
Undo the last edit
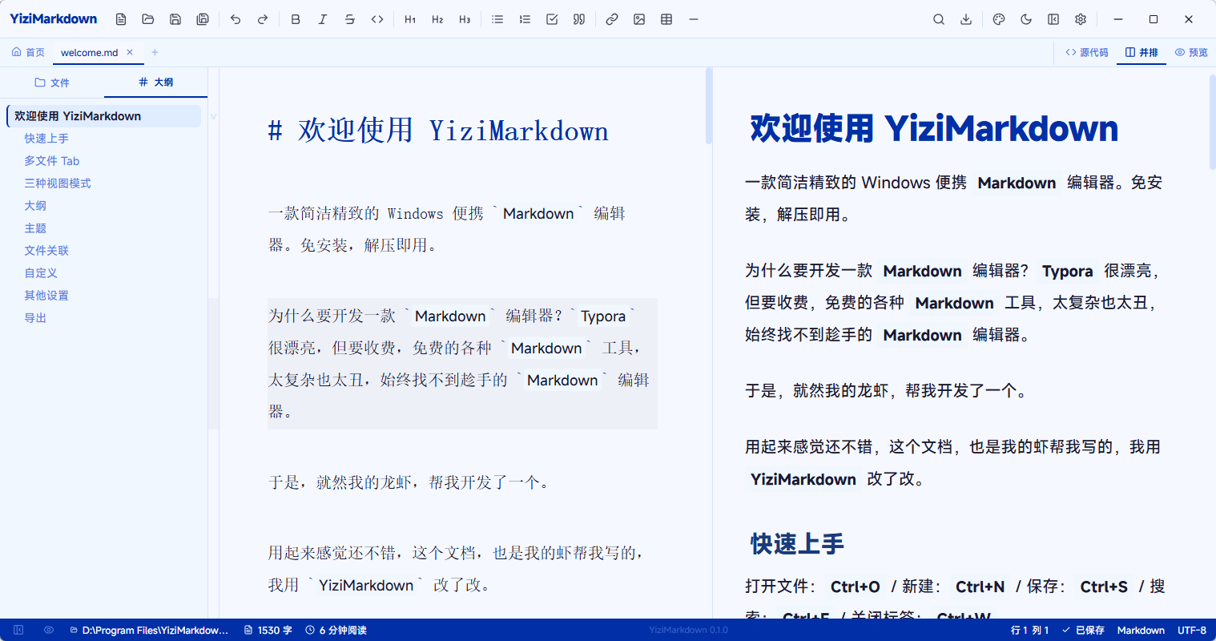coord(236,19)
